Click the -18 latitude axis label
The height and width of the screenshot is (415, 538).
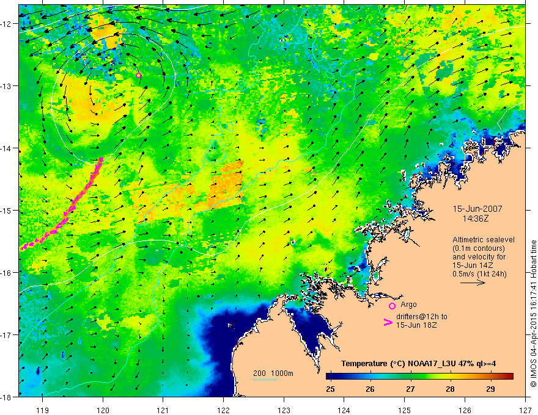pos(6,397)
